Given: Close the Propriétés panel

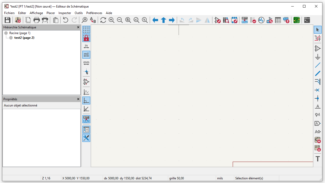Looking at the screenshot, I should 78,99.
